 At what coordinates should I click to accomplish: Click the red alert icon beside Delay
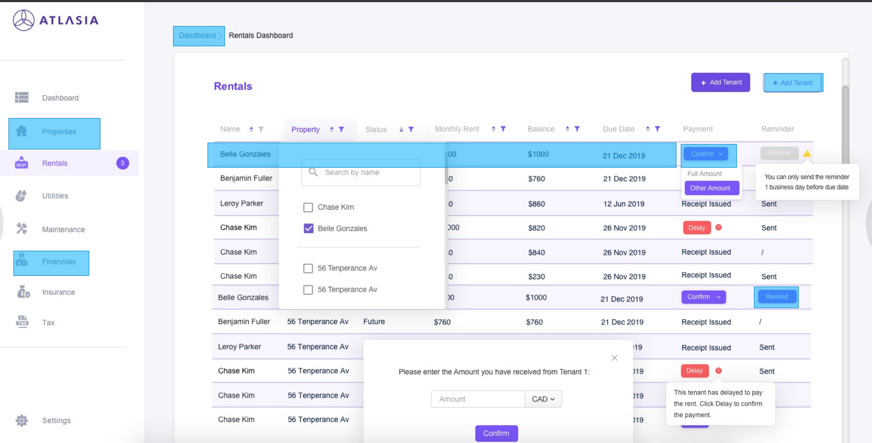pos(719,227)
